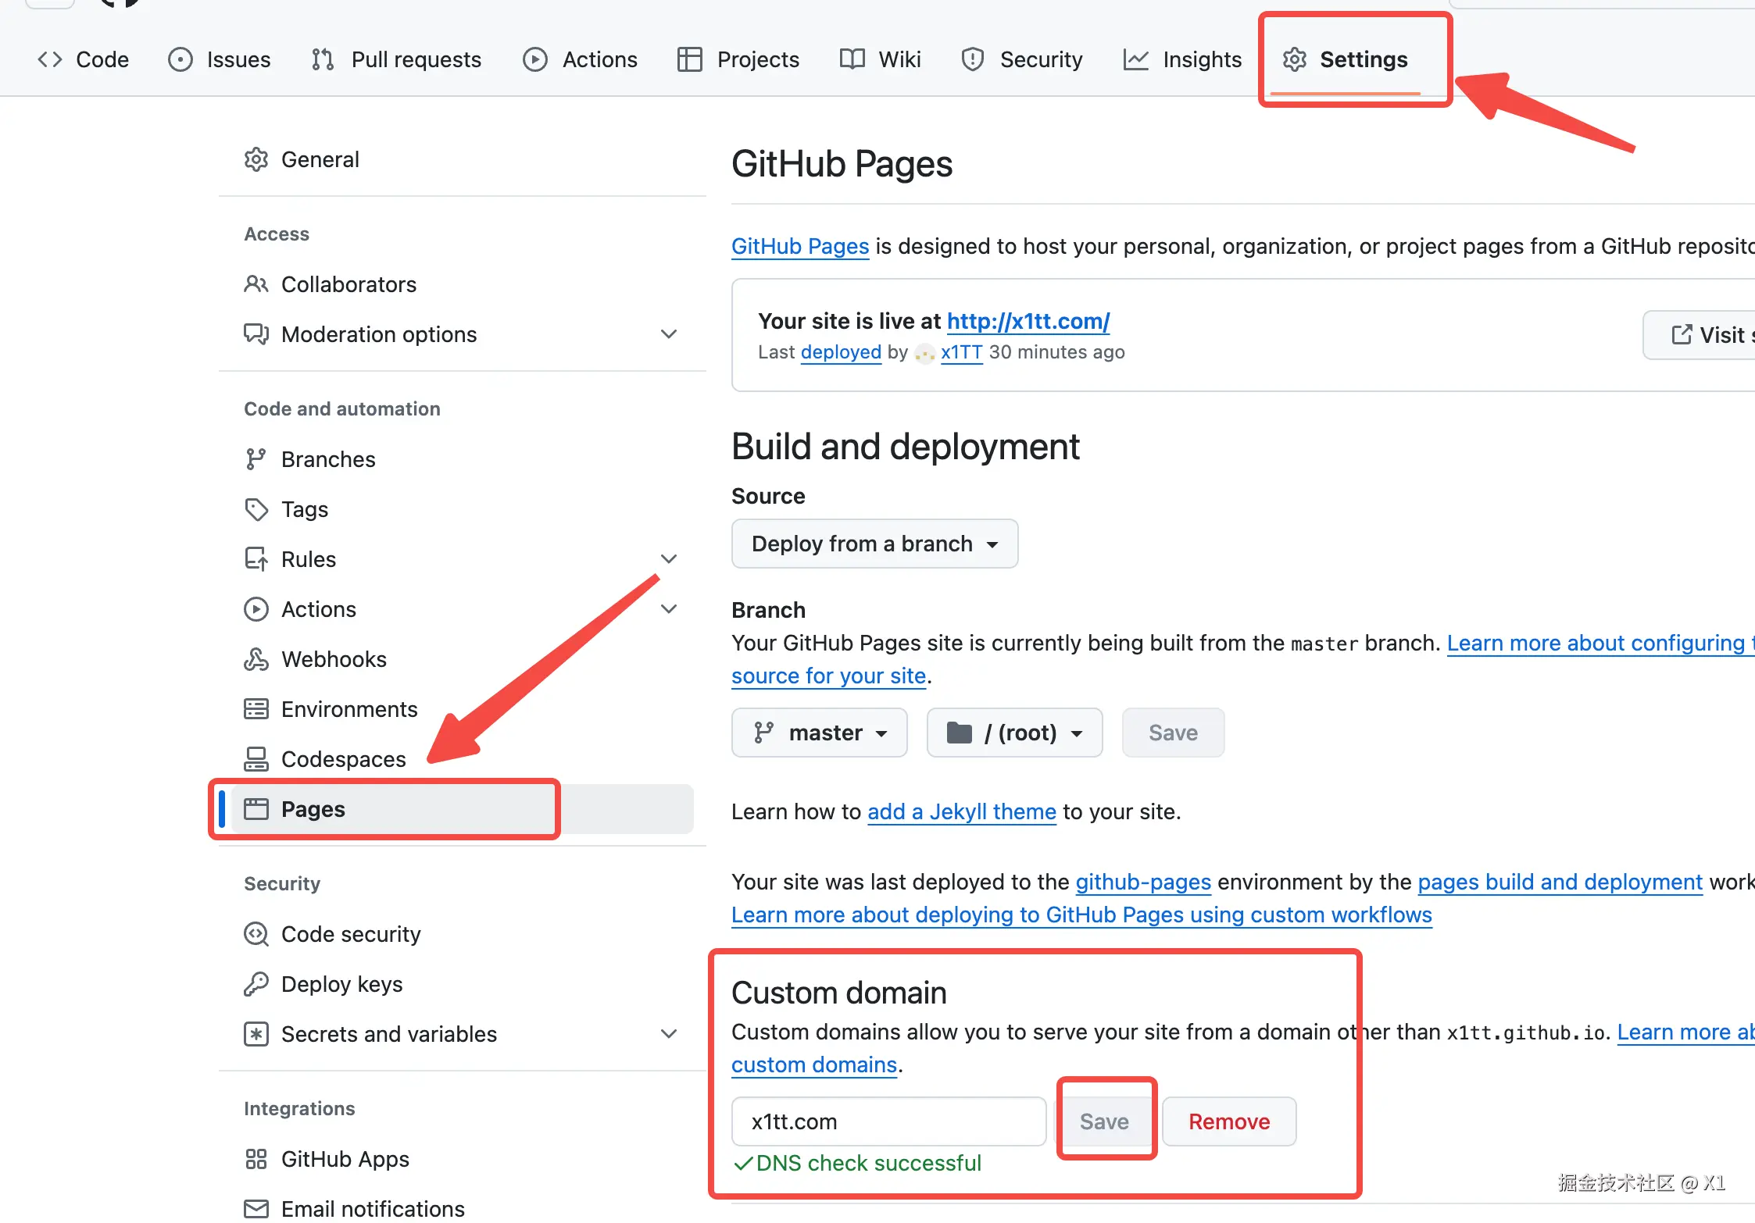The height and width of the screenshot is (1223, 1755).
Task: Click the Branches git-branch icon
Action: coord(256,459)
